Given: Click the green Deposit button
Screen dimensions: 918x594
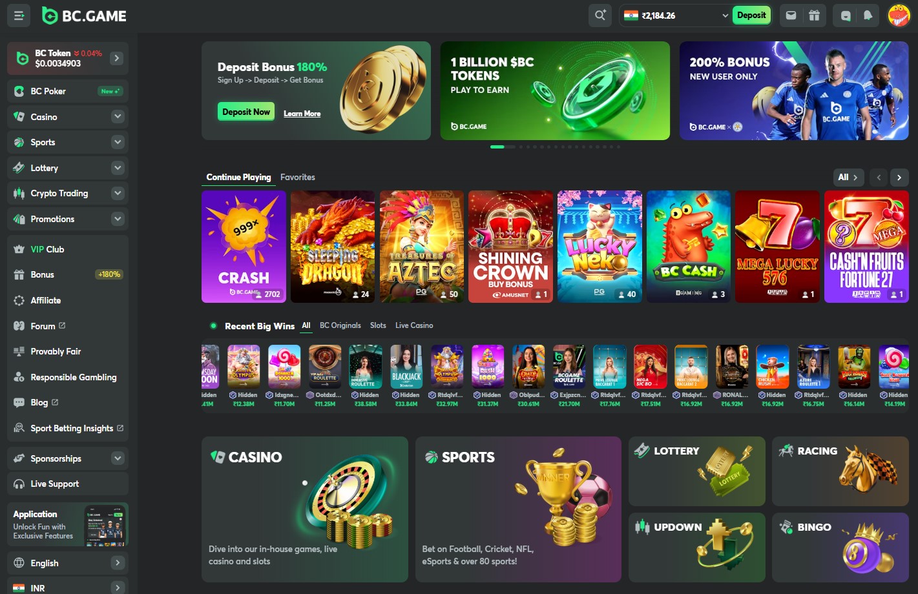Looking at the screenshot, I should (x=751, y=15).
